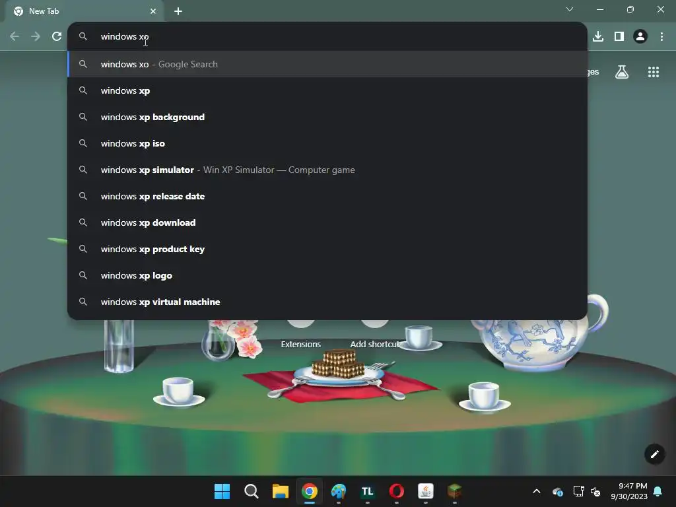This screenshot has width=676, height=507.
Task: Reload the page with the refresh icon
Action: pyautogui.click(x=57, y=37)
